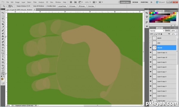Create new swatch in Swatches panel
This screenshot has height=107, width=179.
pyautogui.click(x=171, y=25)
